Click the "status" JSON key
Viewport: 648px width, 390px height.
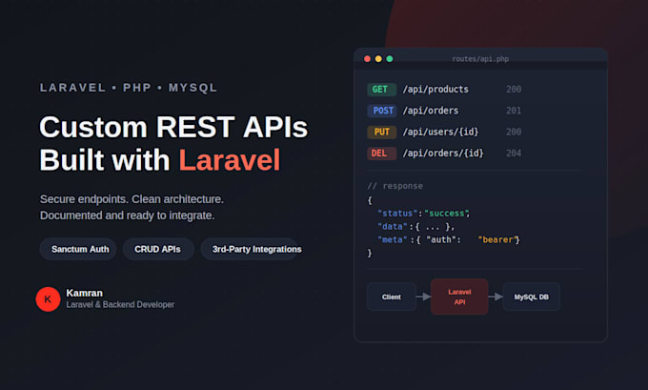pyautogui.click(x=397, y=214)
